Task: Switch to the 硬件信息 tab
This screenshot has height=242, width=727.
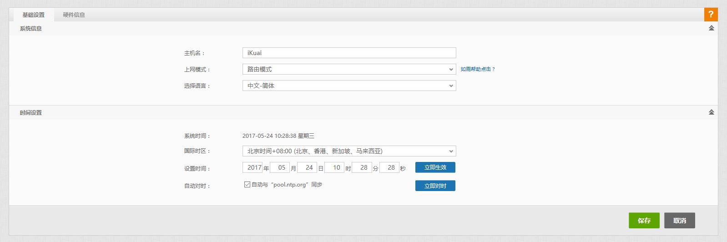Action: pyautogui.click(x=74, y=15)
